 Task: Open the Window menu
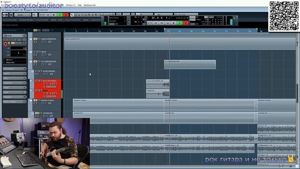(70, 5)
